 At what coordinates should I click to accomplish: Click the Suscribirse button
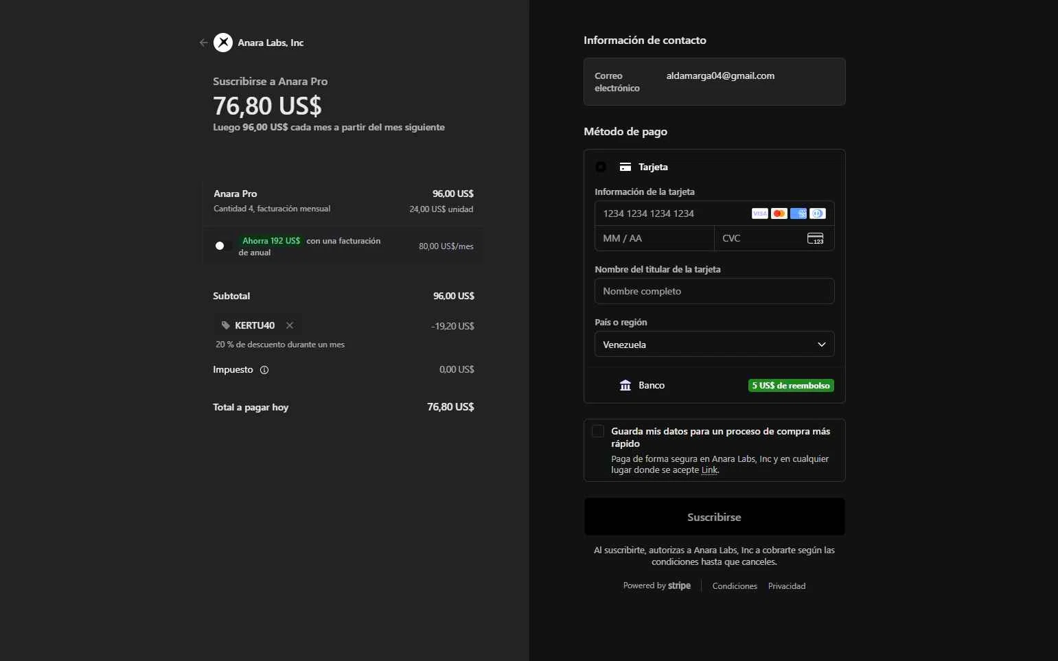click(x=714, y=517)
